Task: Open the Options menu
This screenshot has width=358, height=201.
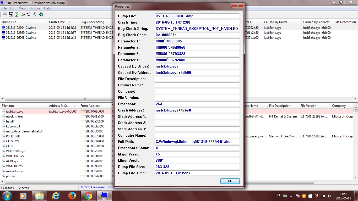Action: [35, 8]
